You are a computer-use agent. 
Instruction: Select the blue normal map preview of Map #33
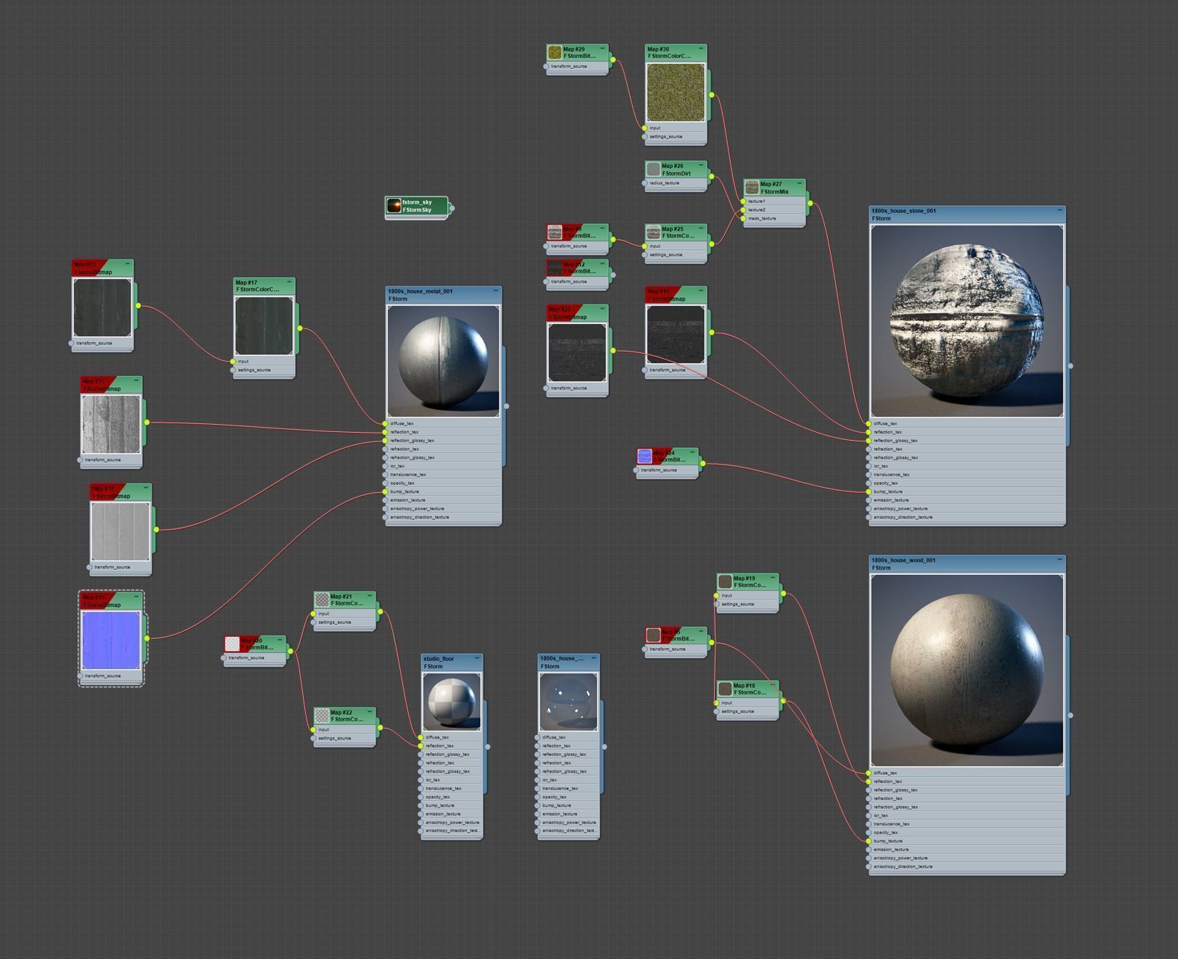tap(111, 640)
